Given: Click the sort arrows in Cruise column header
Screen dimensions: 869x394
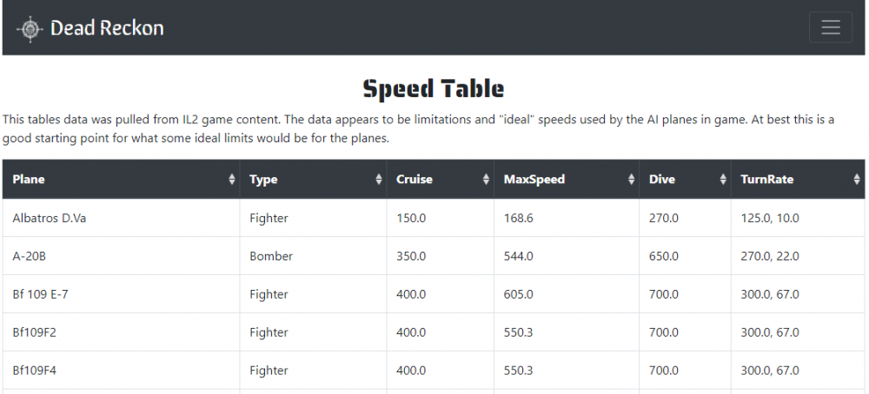Looking at the screenshot, I should pyautogui.click(x=485, y=180).
